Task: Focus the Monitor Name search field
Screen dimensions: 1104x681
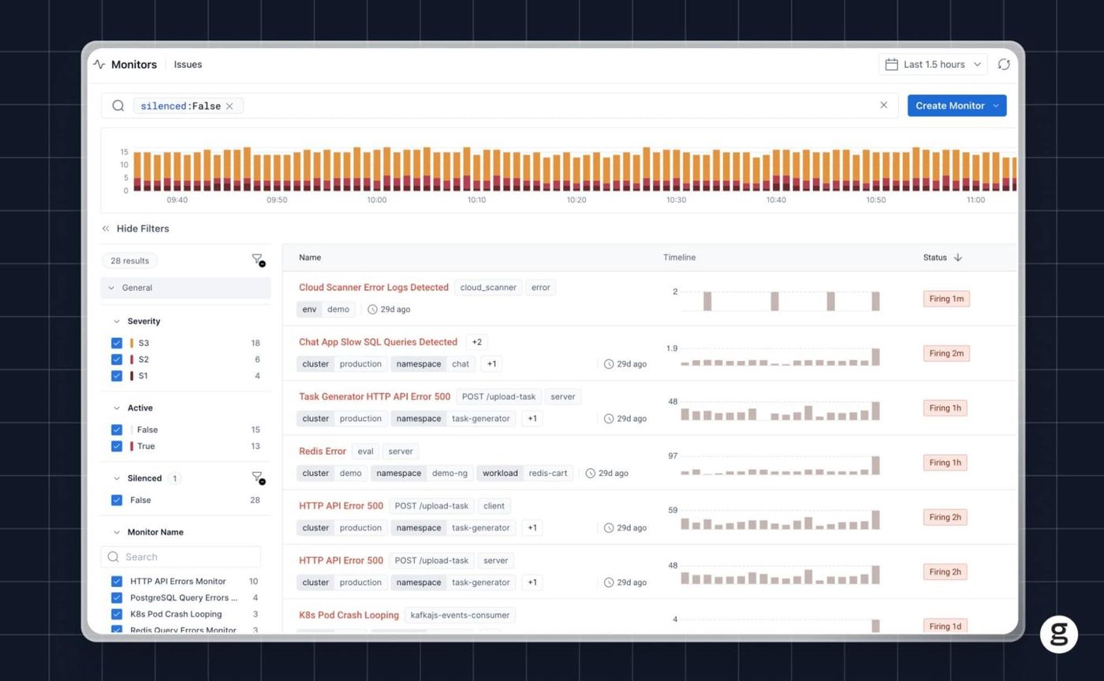Action: [181, 556]
